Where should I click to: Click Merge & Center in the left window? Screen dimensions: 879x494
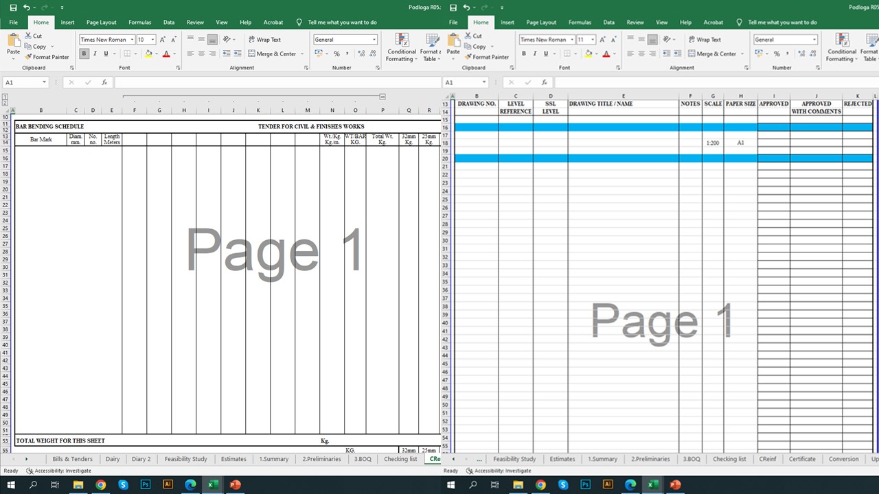[273, 54]
